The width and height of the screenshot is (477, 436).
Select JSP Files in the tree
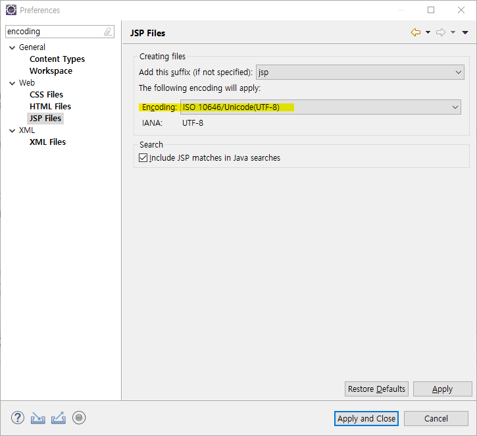[x=45, y=119]
